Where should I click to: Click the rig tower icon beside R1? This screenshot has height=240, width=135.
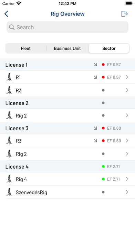9,77
